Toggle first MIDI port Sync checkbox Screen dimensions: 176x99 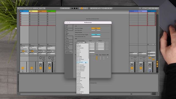tap(100, 57)
